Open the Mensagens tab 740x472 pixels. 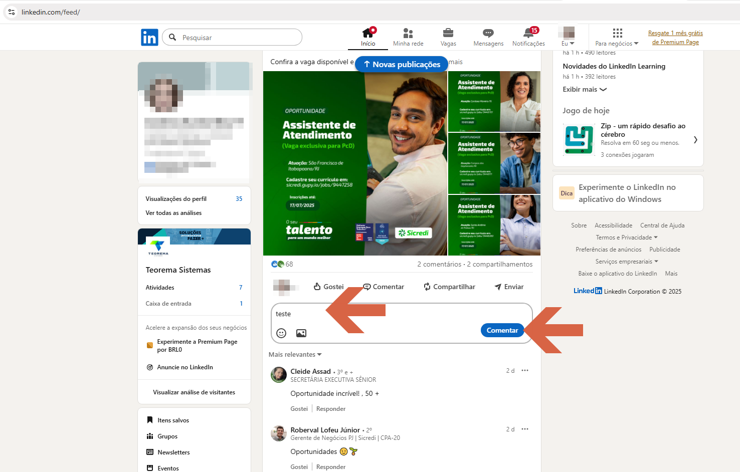tap(488, 37)
